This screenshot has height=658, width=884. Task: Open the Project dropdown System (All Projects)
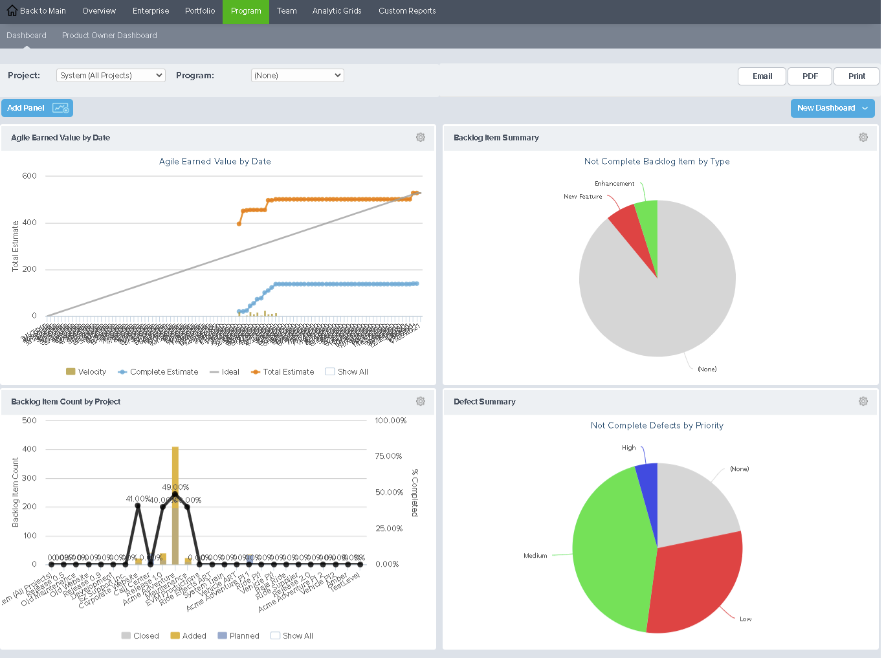[x=111, y=76]
